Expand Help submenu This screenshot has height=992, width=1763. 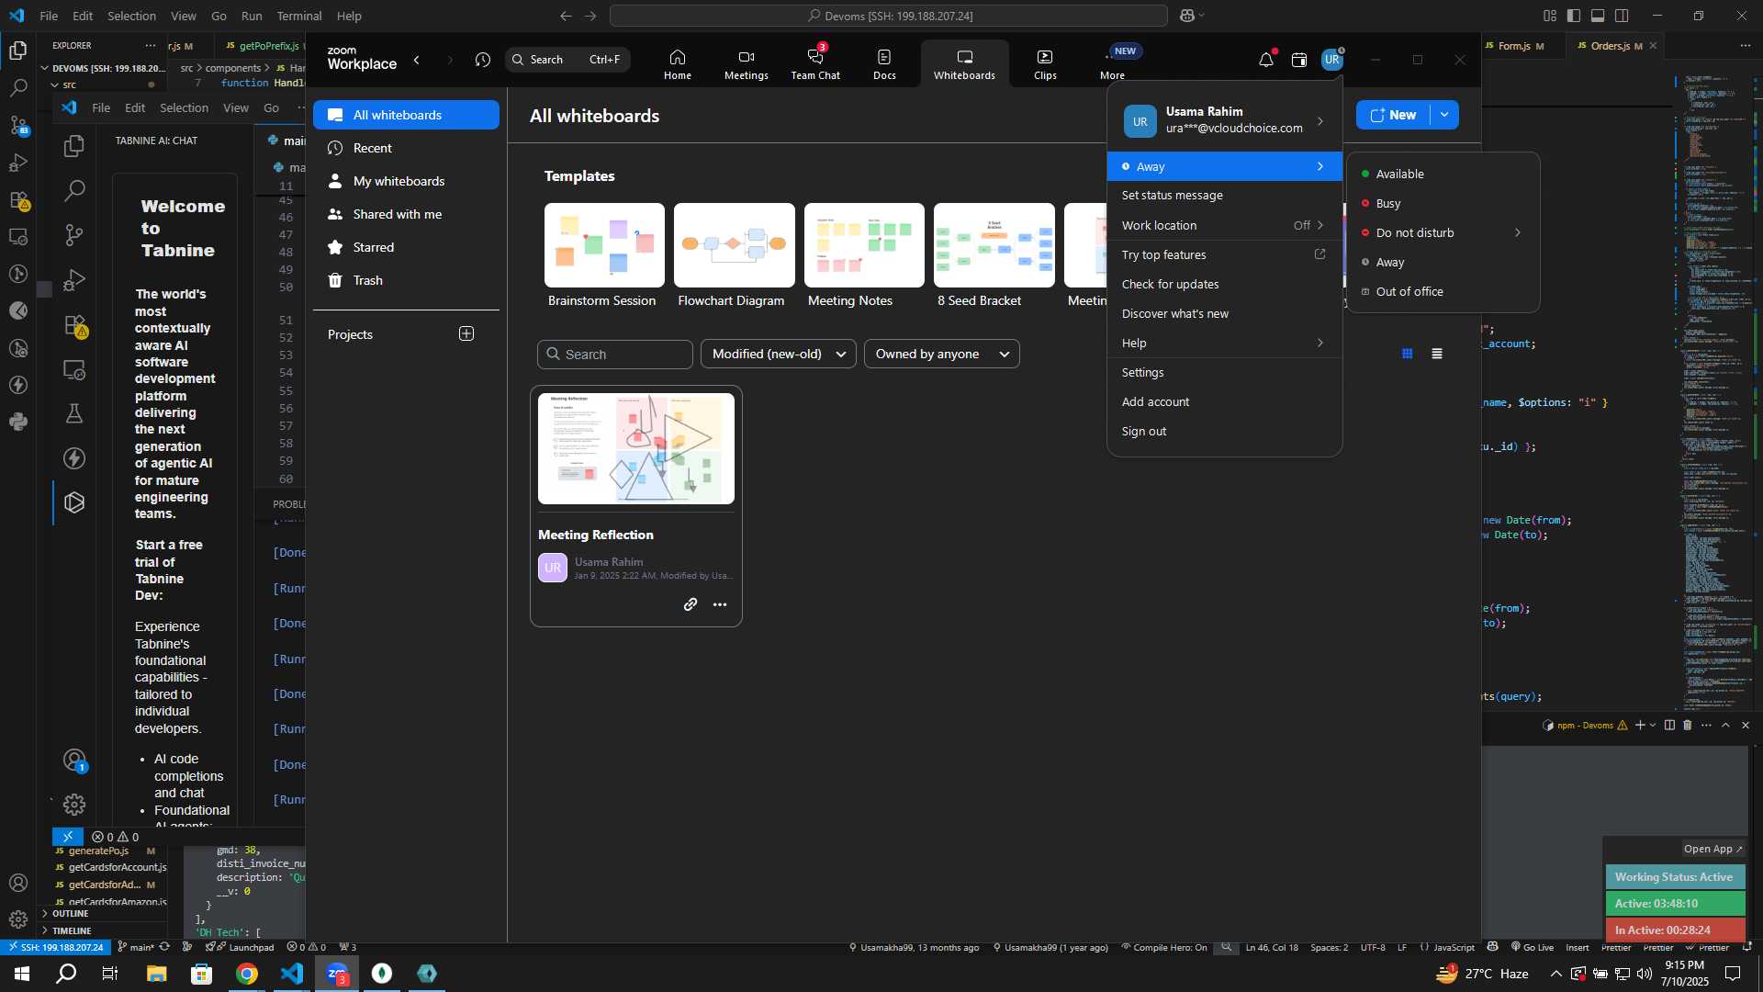tap(1225, 343)
